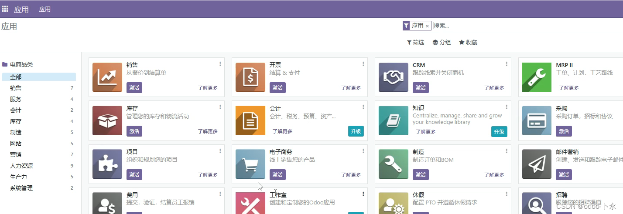Select the 全部 category

coord(39,77)
